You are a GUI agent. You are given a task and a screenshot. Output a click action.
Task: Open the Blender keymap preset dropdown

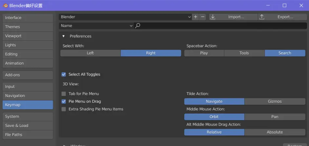(x=125, y=17)
